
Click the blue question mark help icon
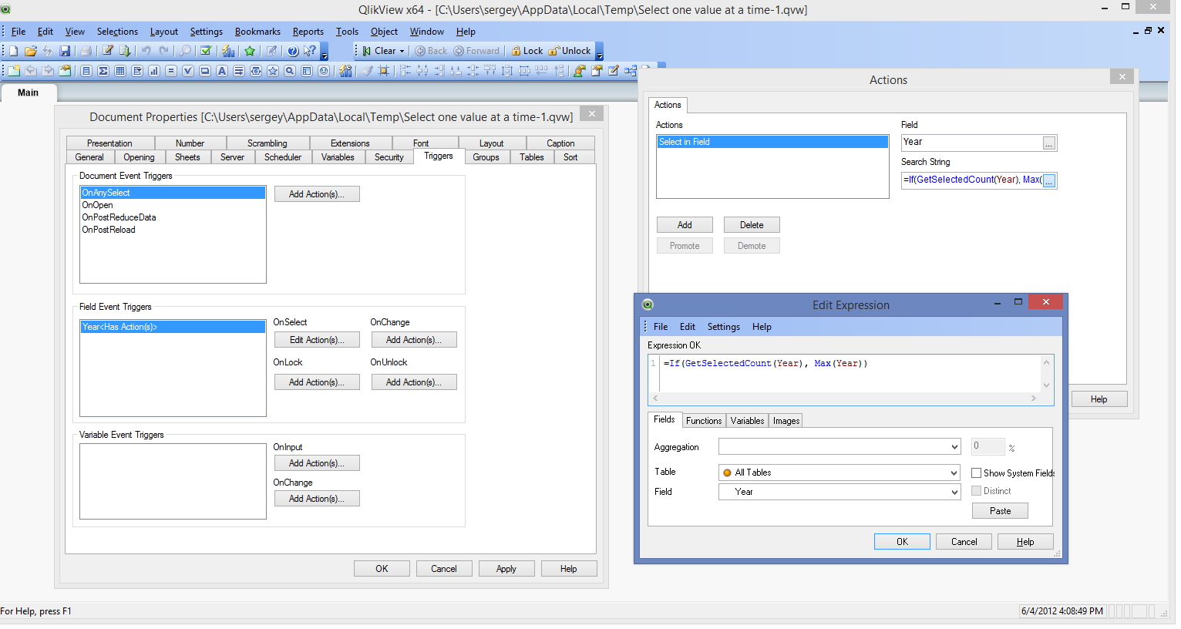point(293,51)
